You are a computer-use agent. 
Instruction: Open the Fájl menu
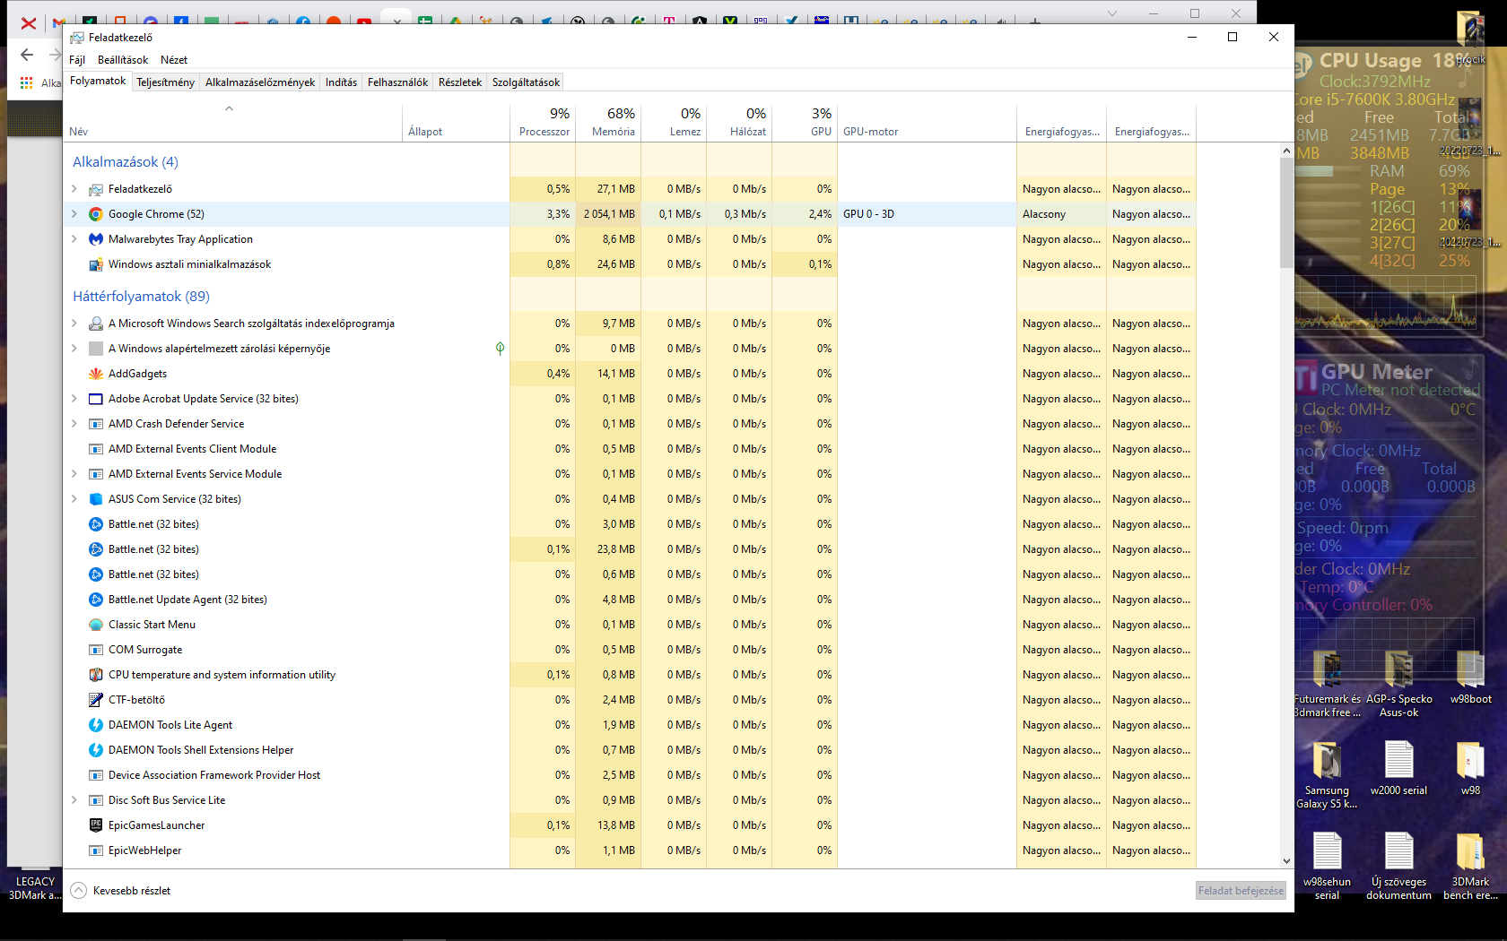pyautogui.click(x=77, y=60)
